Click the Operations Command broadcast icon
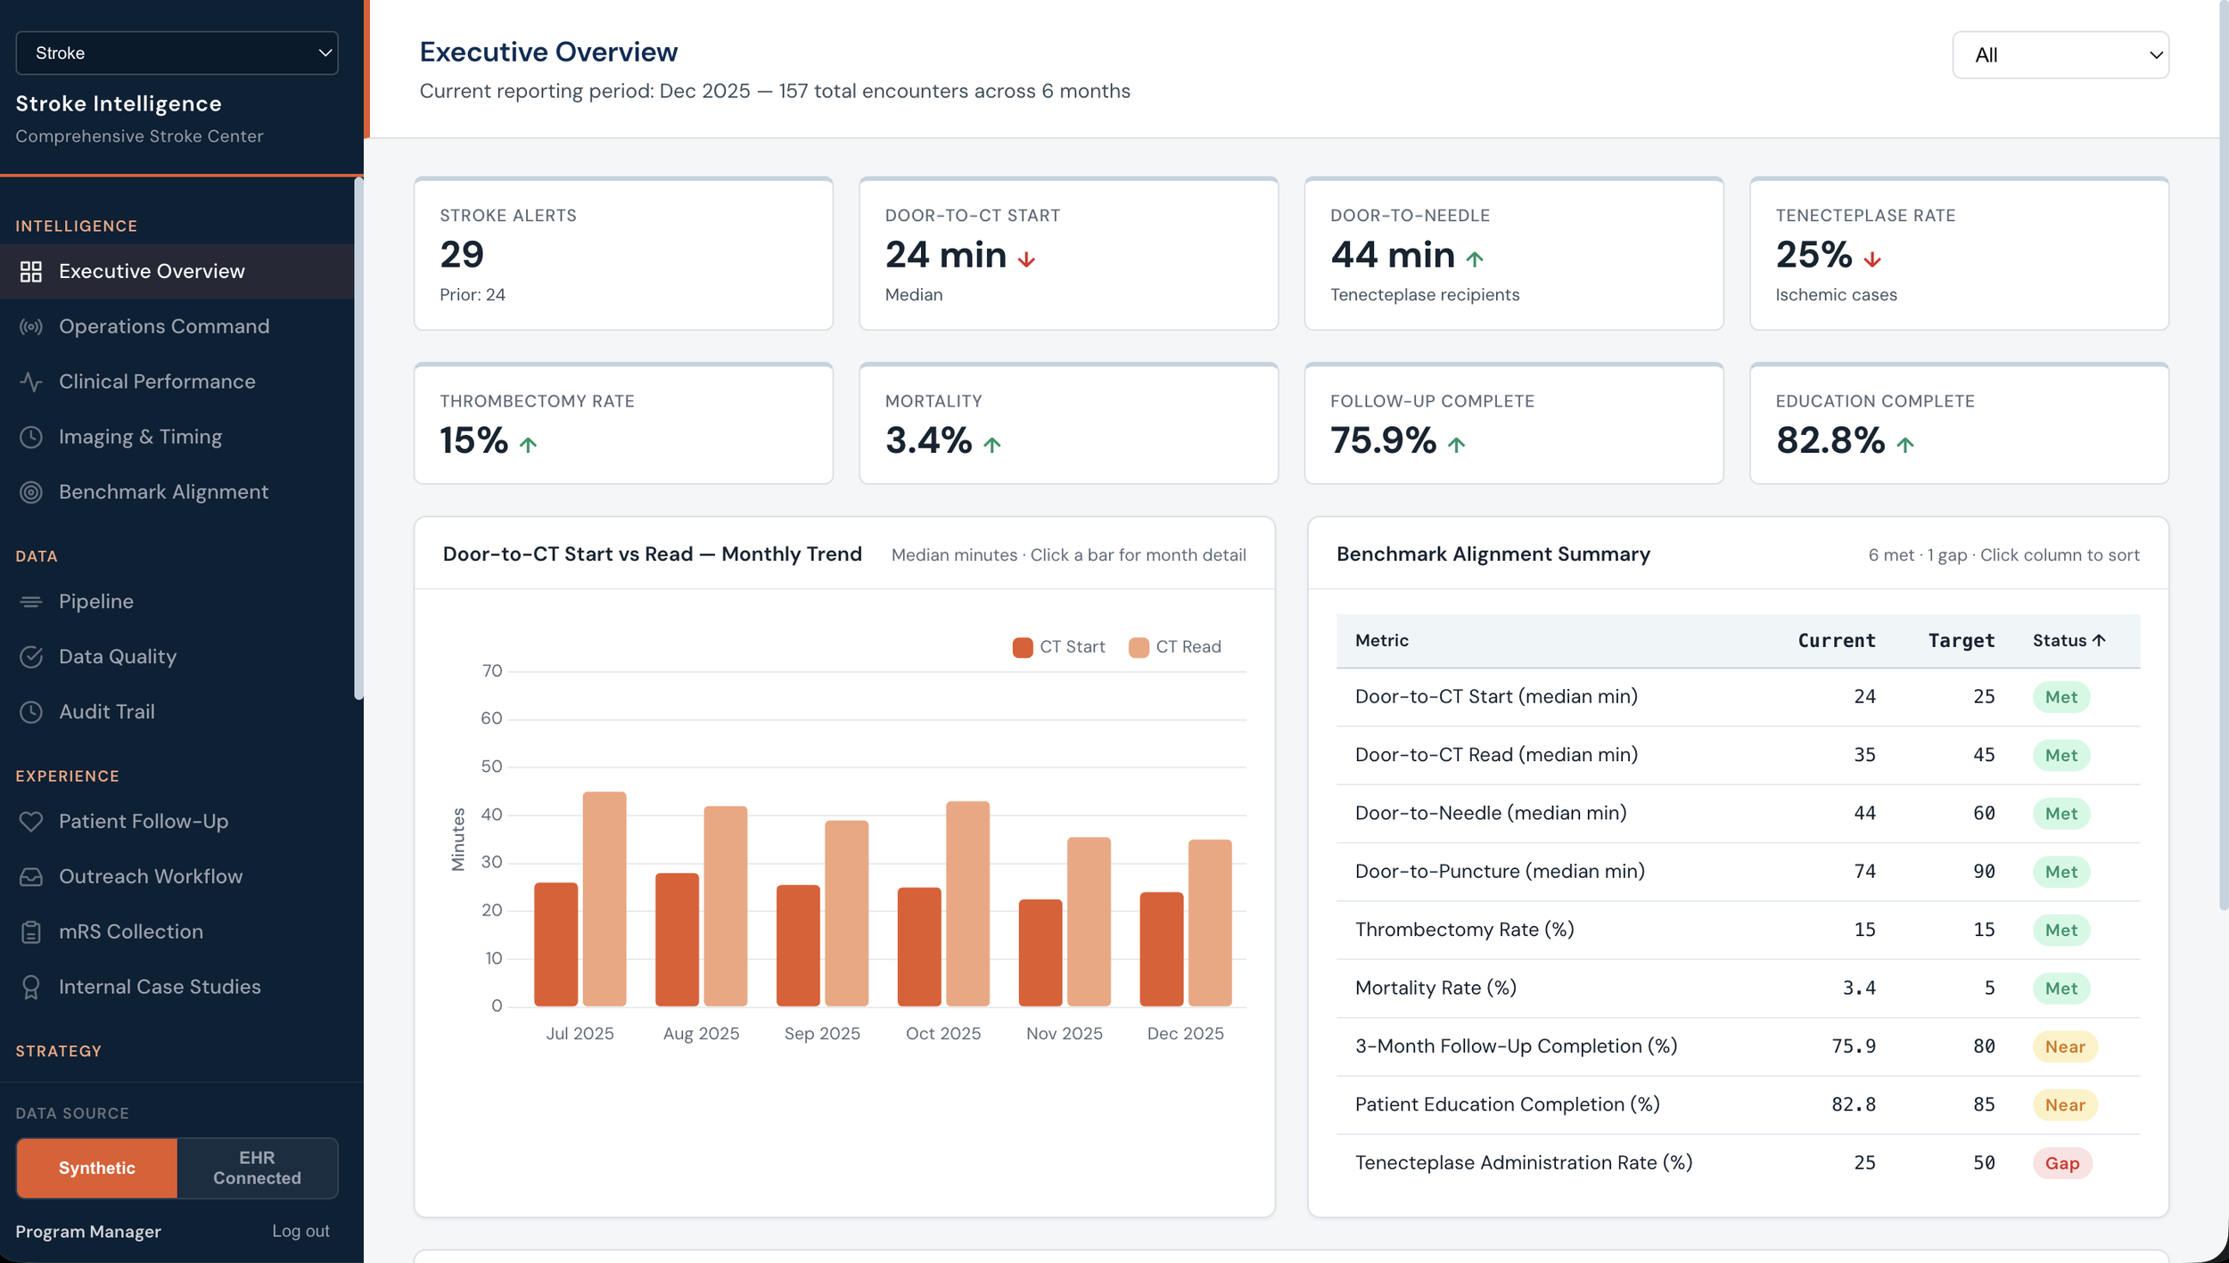 point(31,327)
